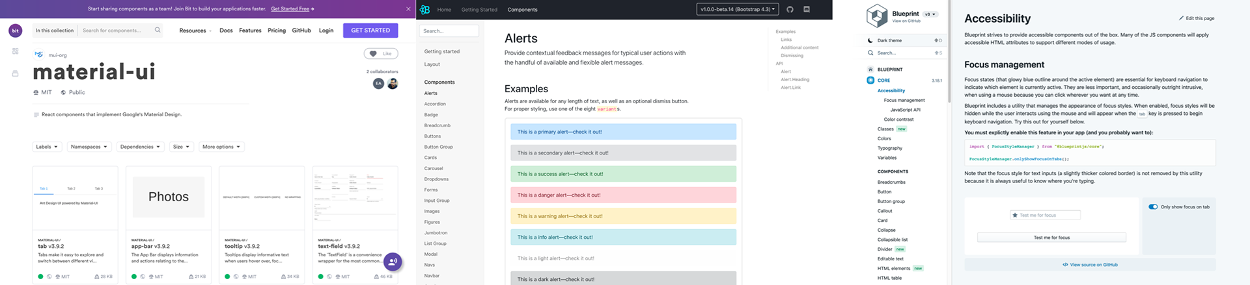1250x285 pixels.
Task: Go to Docs on the Bit navbar
Action: pyautogui.click(x=226, y=31)
